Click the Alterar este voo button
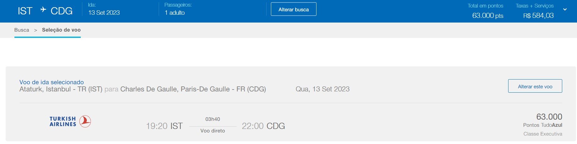Image resolution: width=577 pixels, height=144 pixels. click(x=535, y=86)
